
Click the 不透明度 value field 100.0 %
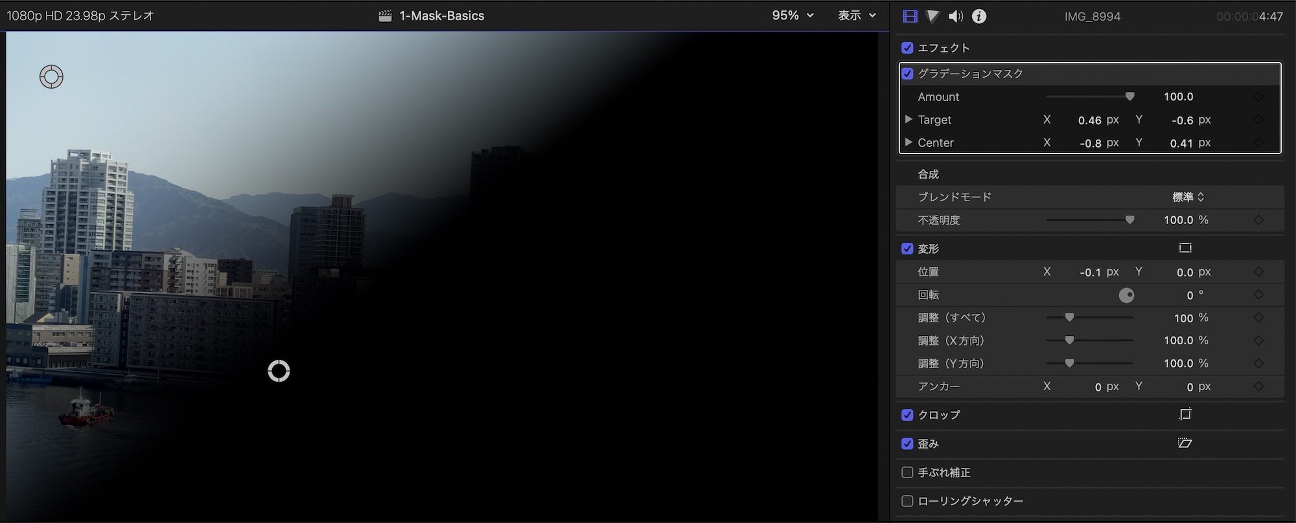(x=1186, y=220)
